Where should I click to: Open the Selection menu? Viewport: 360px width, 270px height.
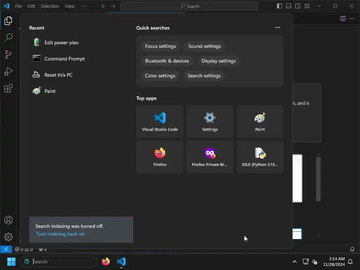click(x=50, y=6)
